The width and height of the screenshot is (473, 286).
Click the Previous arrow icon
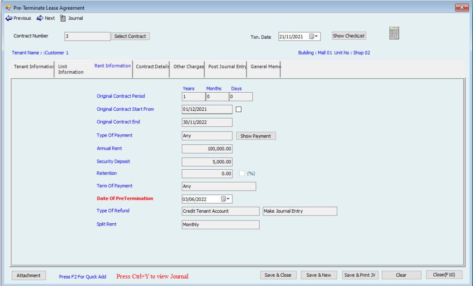9,18
